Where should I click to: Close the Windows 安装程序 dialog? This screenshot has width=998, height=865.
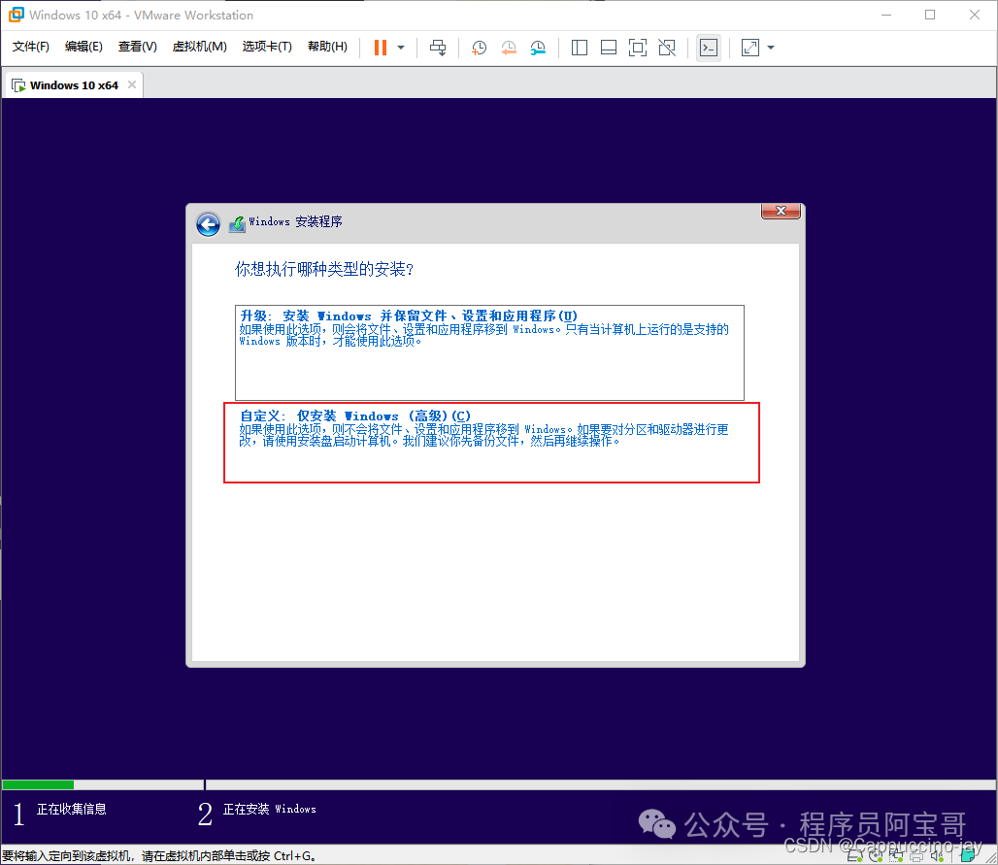(781, 211)
